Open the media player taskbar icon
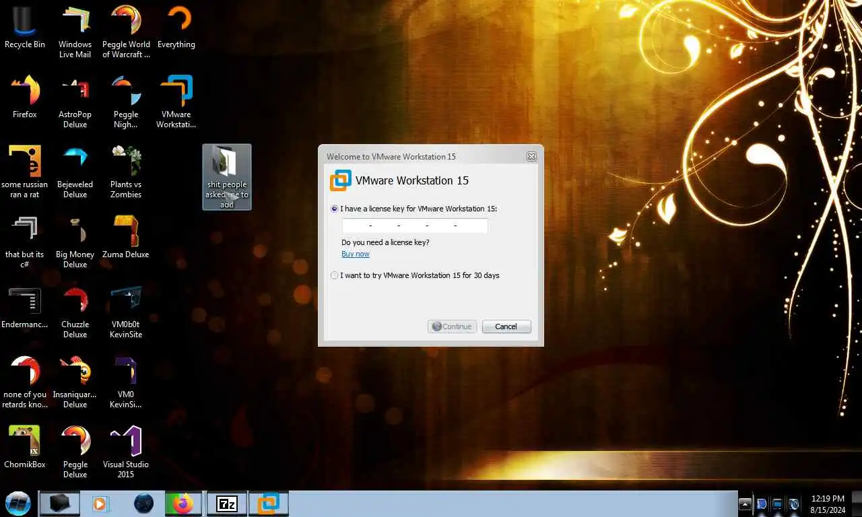Image resolution: width=862 pixels, height=517 pixels. pyautogui.click(x=100, y=503)
